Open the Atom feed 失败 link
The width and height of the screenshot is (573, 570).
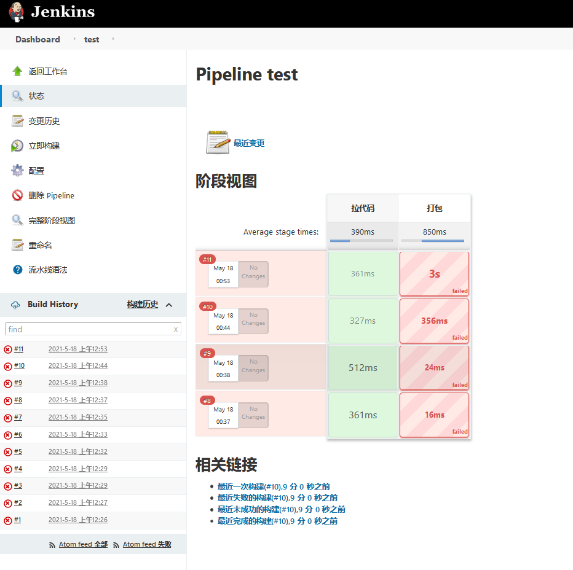pos(147,544)
